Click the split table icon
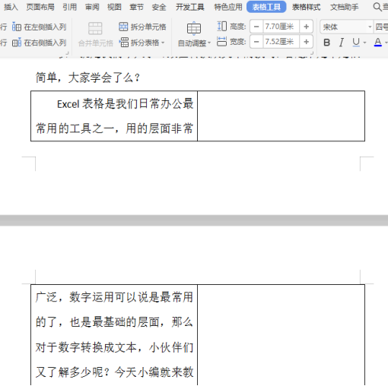The width and height of the screenshot is (388, 386). click(x=123, y=43)
